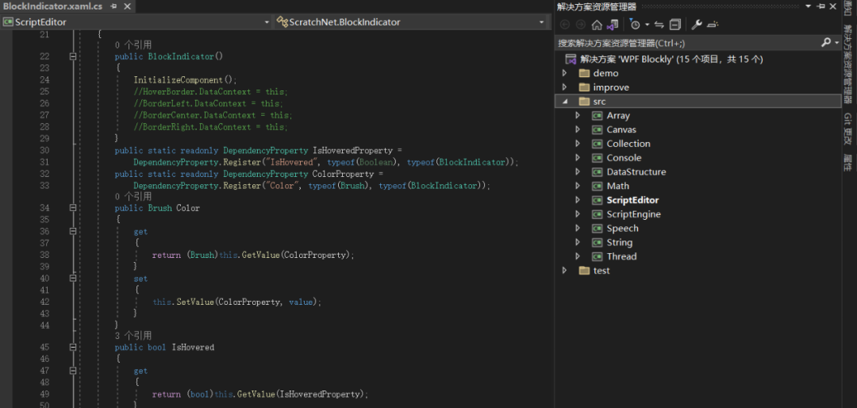This screenshot has height=408, width=857.
Task: Expand the Console project arrow
Action: click(578, 158)
